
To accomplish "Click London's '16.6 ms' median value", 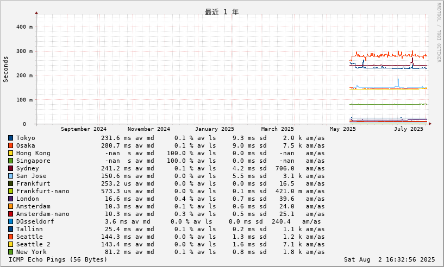I will 118,199.
